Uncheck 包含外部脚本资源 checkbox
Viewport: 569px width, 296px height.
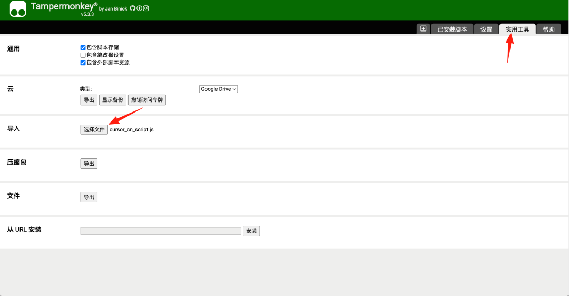(83, 63)
